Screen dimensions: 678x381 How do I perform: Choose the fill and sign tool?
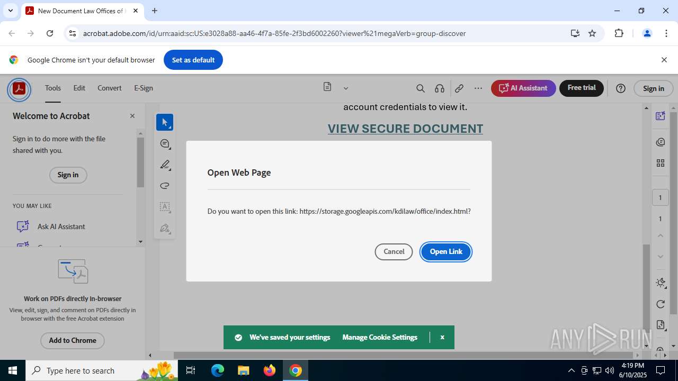[165, 228]
